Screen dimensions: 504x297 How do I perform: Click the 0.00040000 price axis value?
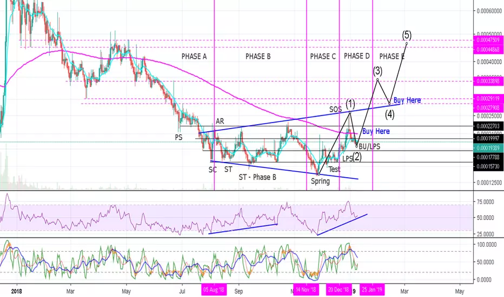(x=489, y=62)
